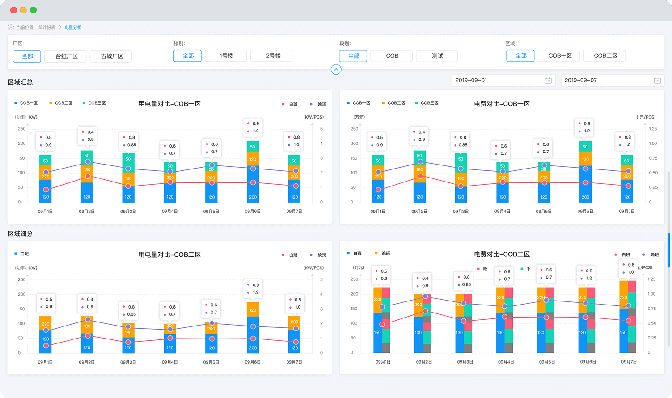Click the 电量分析 breadcrumb link
The height and width of the screenshot is (398, 672).
coord(73,28)
